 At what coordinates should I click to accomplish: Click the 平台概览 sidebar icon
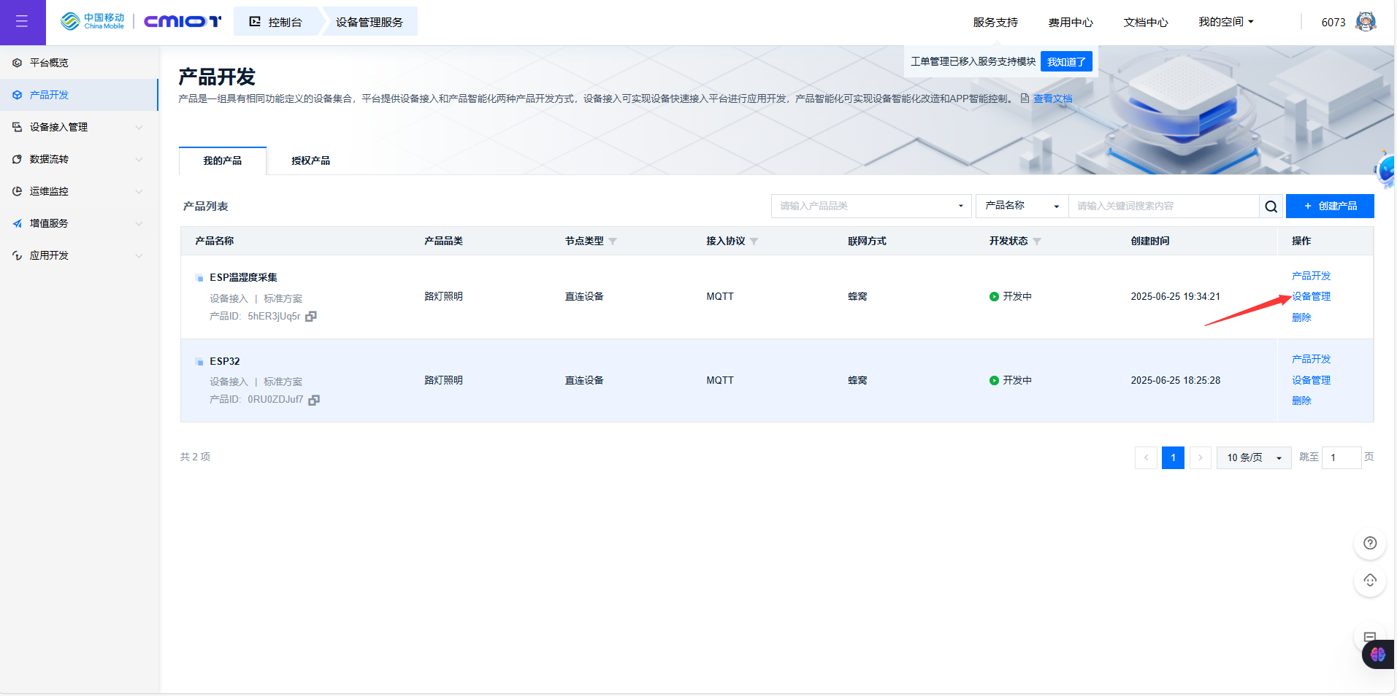pos(17,63)
